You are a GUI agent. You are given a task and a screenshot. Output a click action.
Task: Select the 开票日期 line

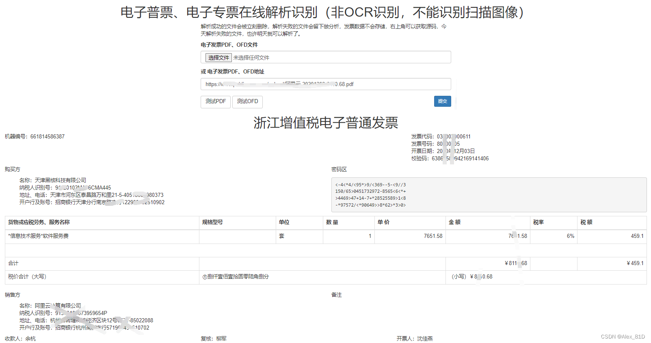(443, 151)
